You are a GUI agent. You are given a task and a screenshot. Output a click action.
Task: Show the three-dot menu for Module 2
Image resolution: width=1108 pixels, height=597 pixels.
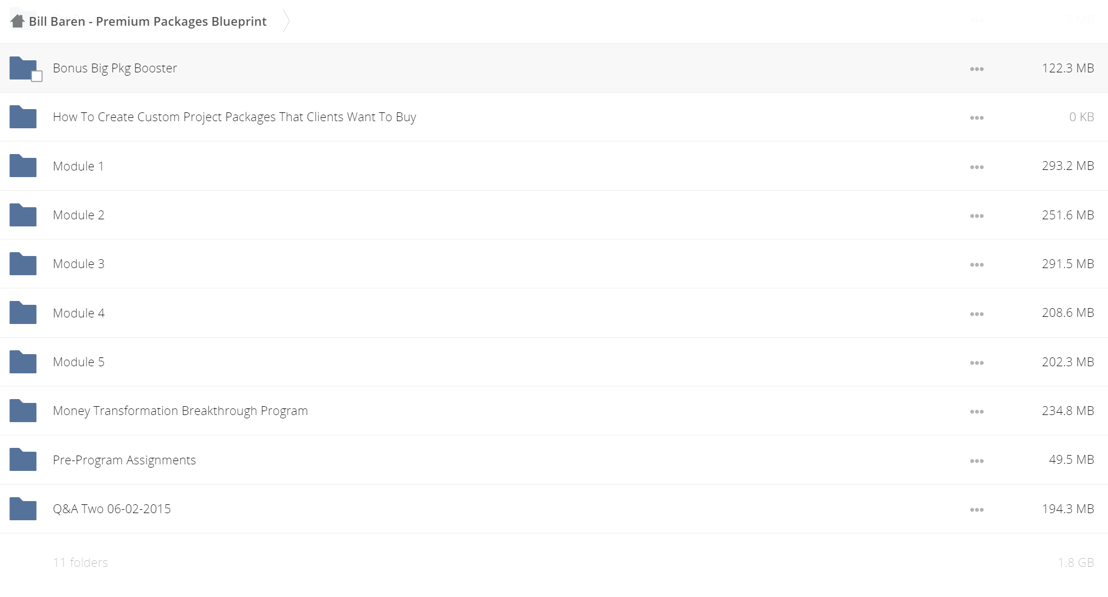(976, 216)
